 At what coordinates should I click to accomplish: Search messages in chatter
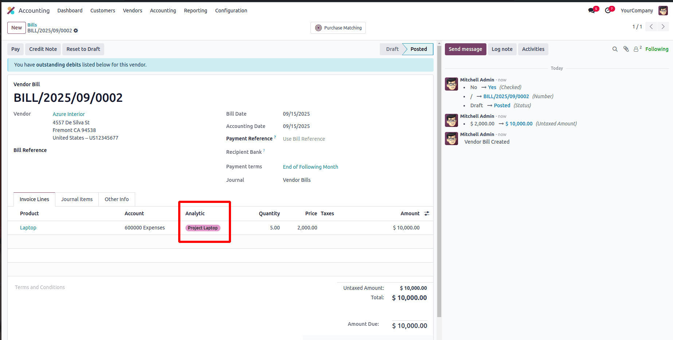(615, 49)
